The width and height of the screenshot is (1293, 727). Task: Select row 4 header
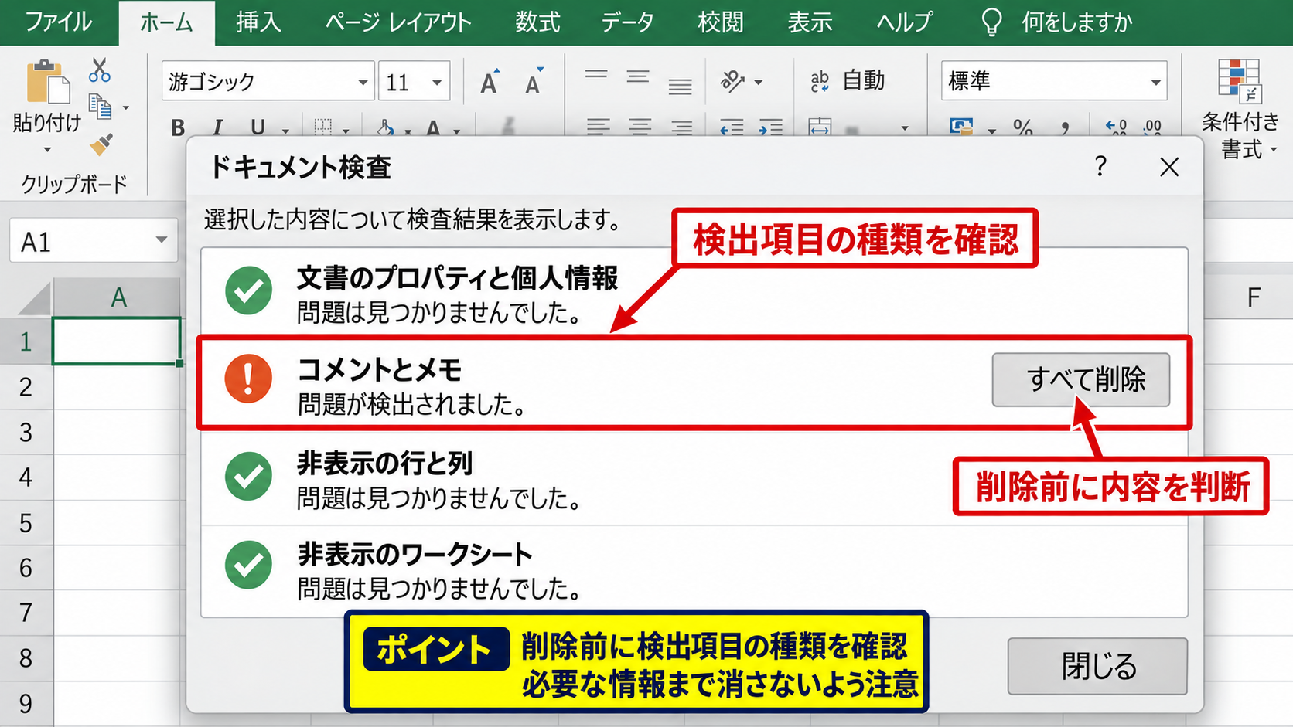26,477
